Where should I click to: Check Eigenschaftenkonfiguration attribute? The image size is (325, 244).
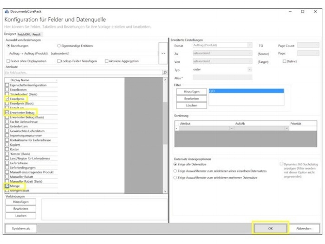pyautogui.click(x=7, y=85)
